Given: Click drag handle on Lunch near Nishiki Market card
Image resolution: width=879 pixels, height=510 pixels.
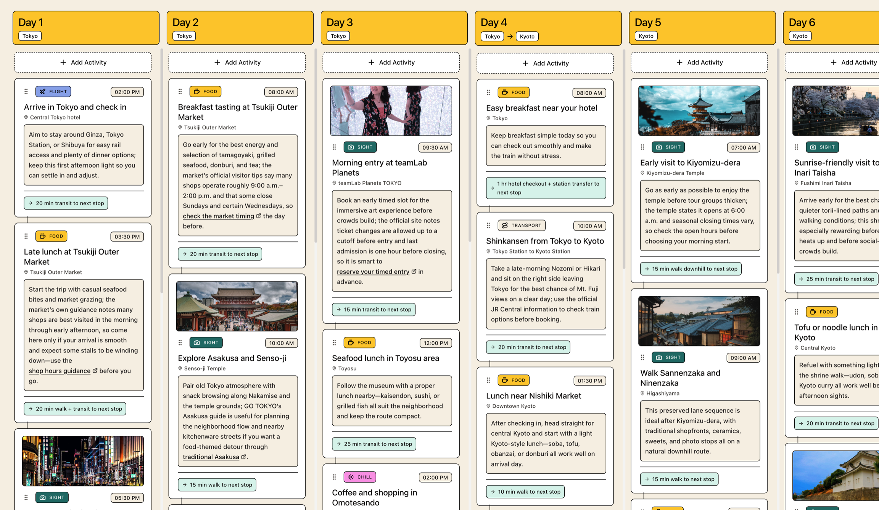Looking at the screenshot, I should [x=488, y=380].
